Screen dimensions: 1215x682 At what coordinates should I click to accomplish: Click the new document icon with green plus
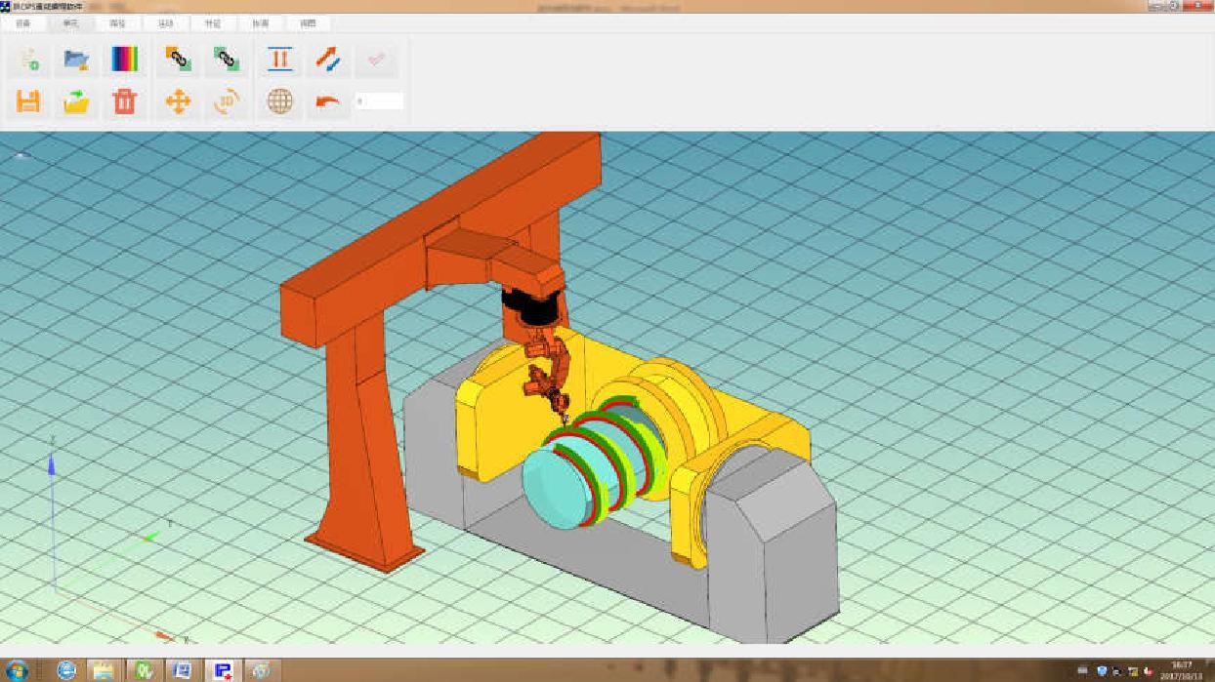pos(29,60)
